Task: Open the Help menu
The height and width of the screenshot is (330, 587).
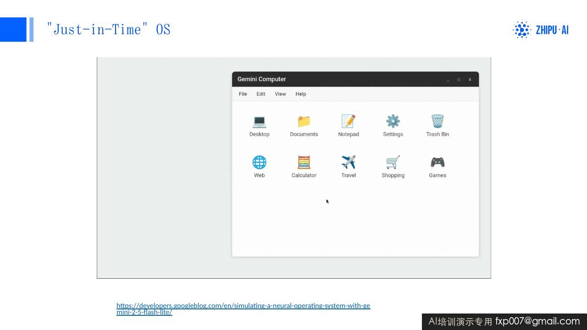Action: pos(301,94)
